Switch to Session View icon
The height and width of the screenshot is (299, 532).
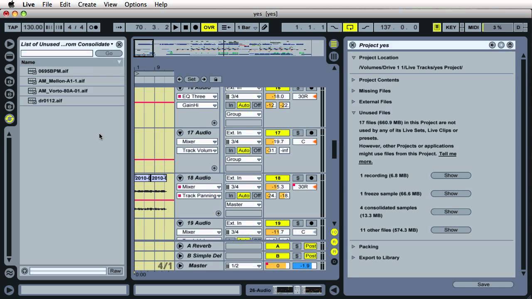333,56
